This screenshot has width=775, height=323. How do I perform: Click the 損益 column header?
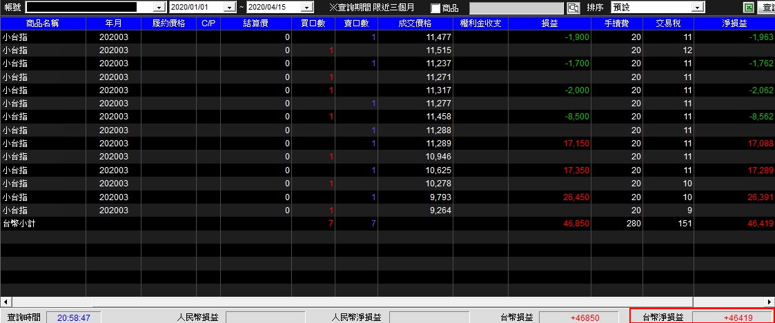click(x=549, y=23)
